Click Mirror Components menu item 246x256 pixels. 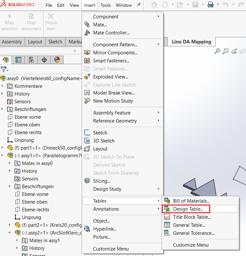tap(115, 53)
